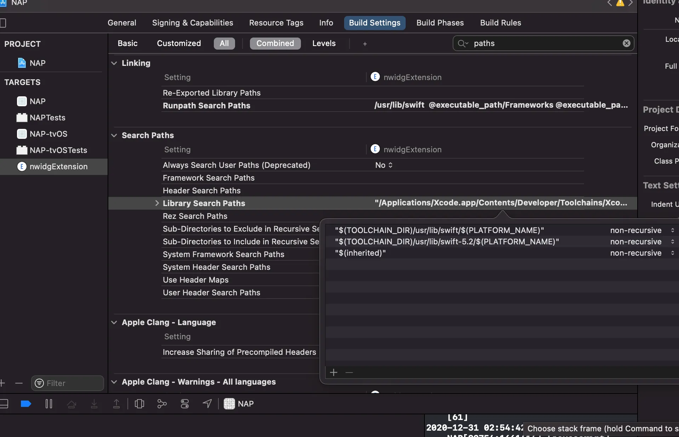Change recursion for swift/$(PLATFORM_NAME) path
The width and height of the screenshot is (679, 437).
(x=642, y=230)
